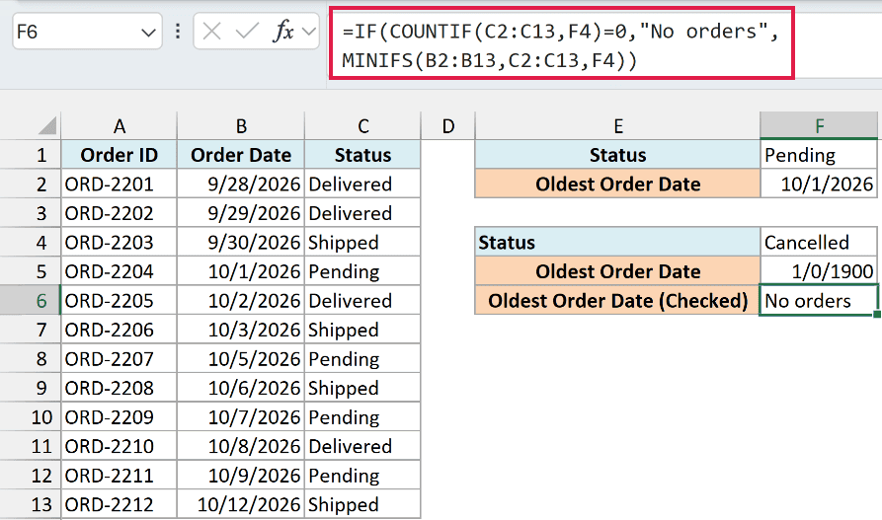Select column D header
The height and width of the screenshot is (520, 882).
(447, 126)
